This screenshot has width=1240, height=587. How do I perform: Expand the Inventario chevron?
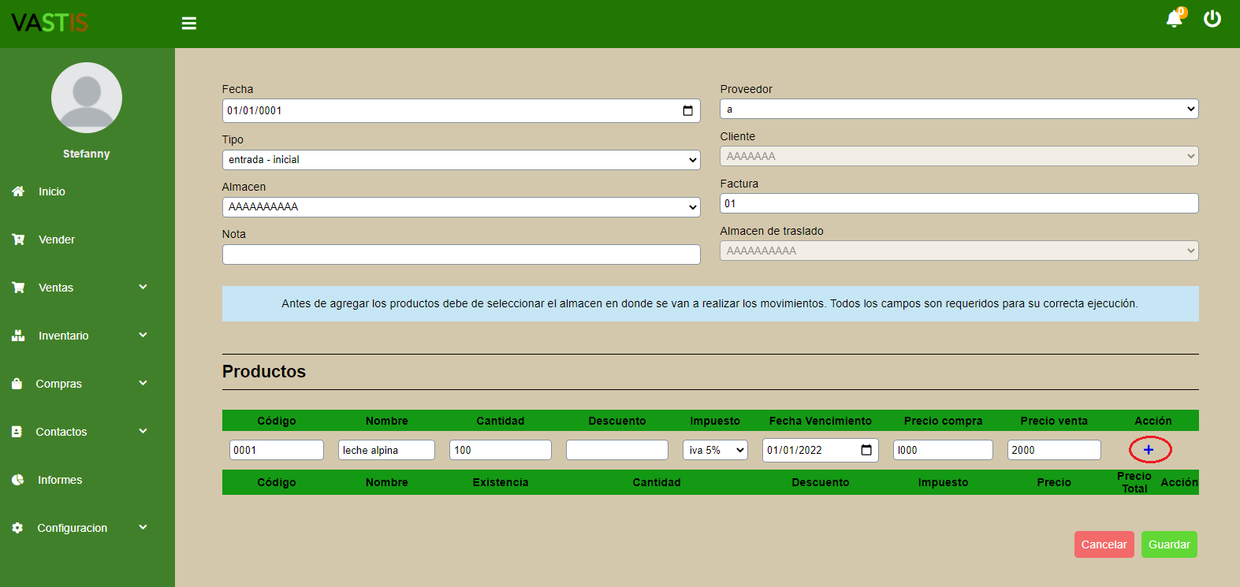(x=143, y=335)
